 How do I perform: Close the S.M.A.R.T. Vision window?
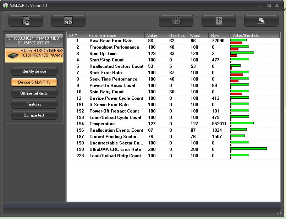pos(277,5)
